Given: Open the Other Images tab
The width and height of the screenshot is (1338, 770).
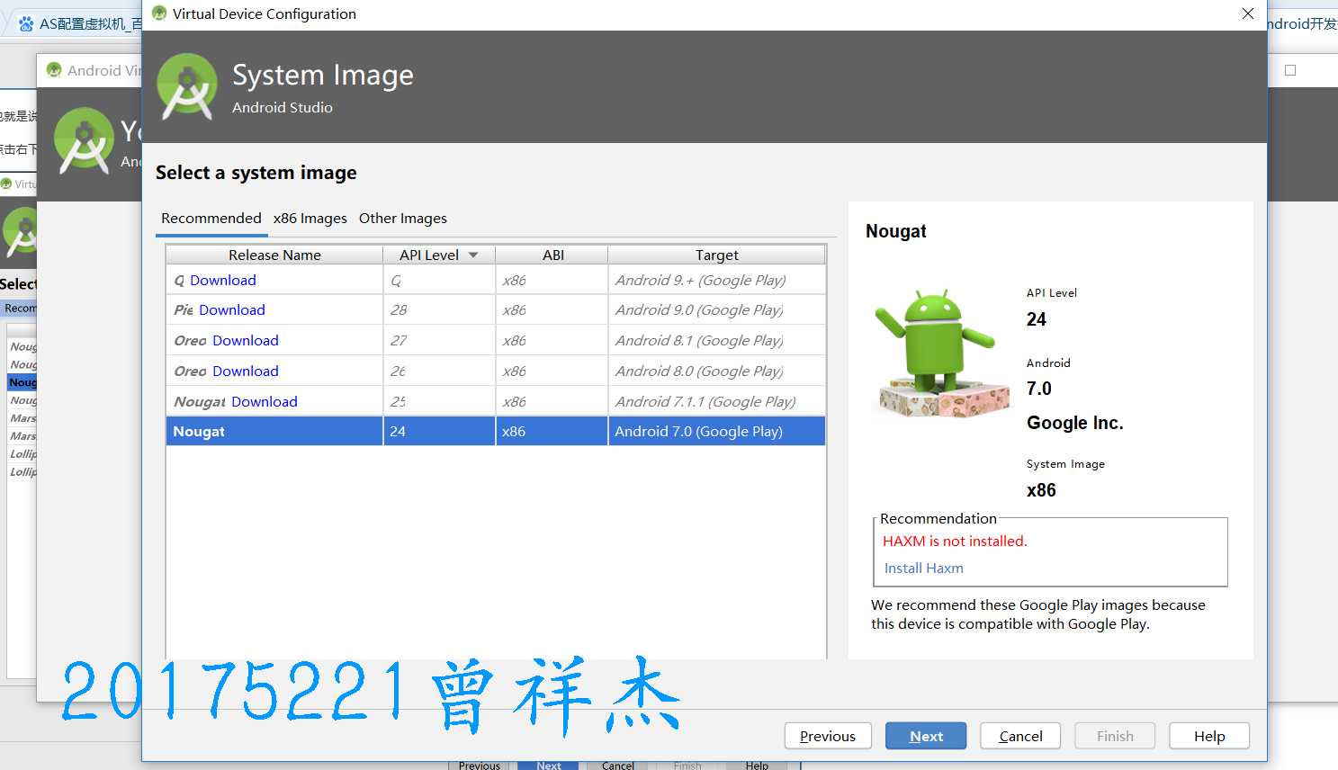Looking at the screenshot, I should coord(403,219).
